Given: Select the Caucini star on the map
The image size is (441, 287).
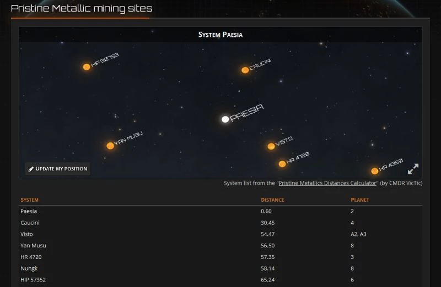Looking at the screenshot, I should tap(245, 70).
